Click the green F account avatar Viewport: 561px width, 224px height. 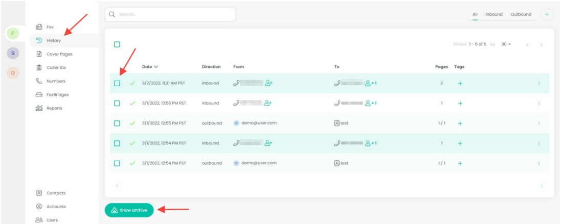tap(13, 34)
